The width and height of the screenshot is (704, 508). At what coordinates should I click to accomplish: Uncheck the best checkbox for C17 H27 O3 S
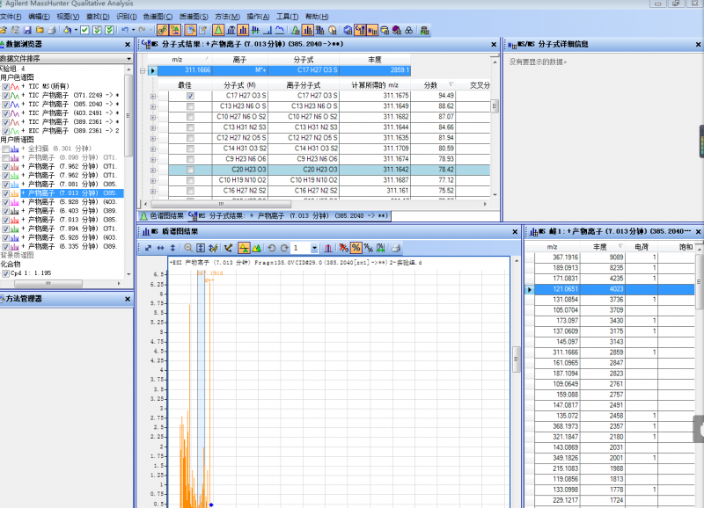point(190,95)
